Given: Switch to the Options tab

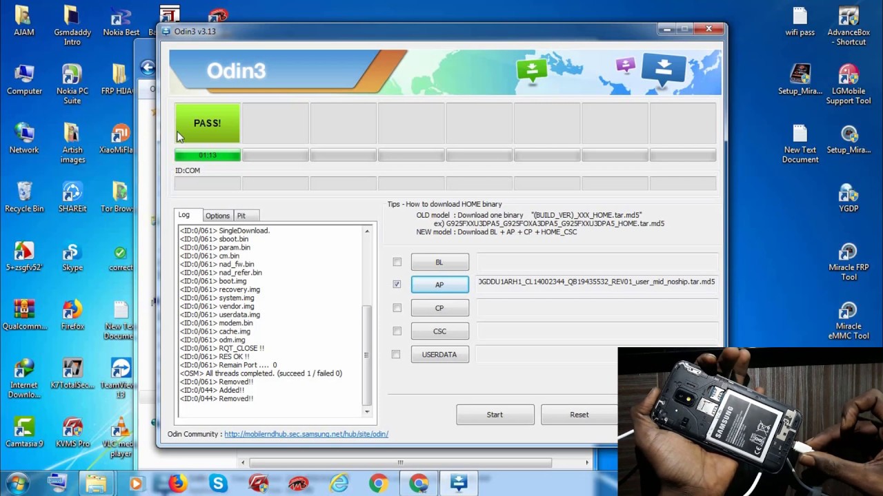Looking at the screenshot, I should pos(217,216).
